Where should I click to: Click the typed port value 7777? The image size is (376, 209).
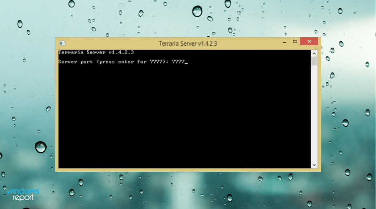[x=178, y=62]
